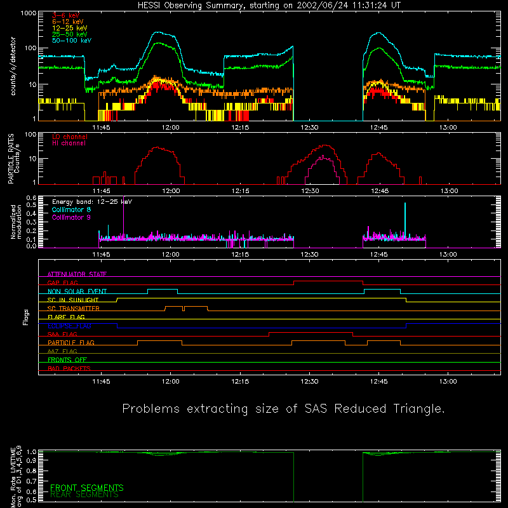The width and height of the screenshot is (508, 508).
Task: Click the 'SAA FLAG' label
Action: [62, 334]
